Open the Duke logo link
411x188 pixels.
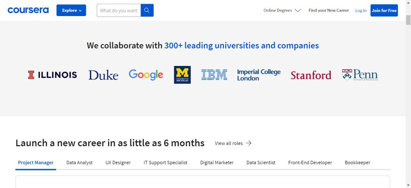click(103, 75)
